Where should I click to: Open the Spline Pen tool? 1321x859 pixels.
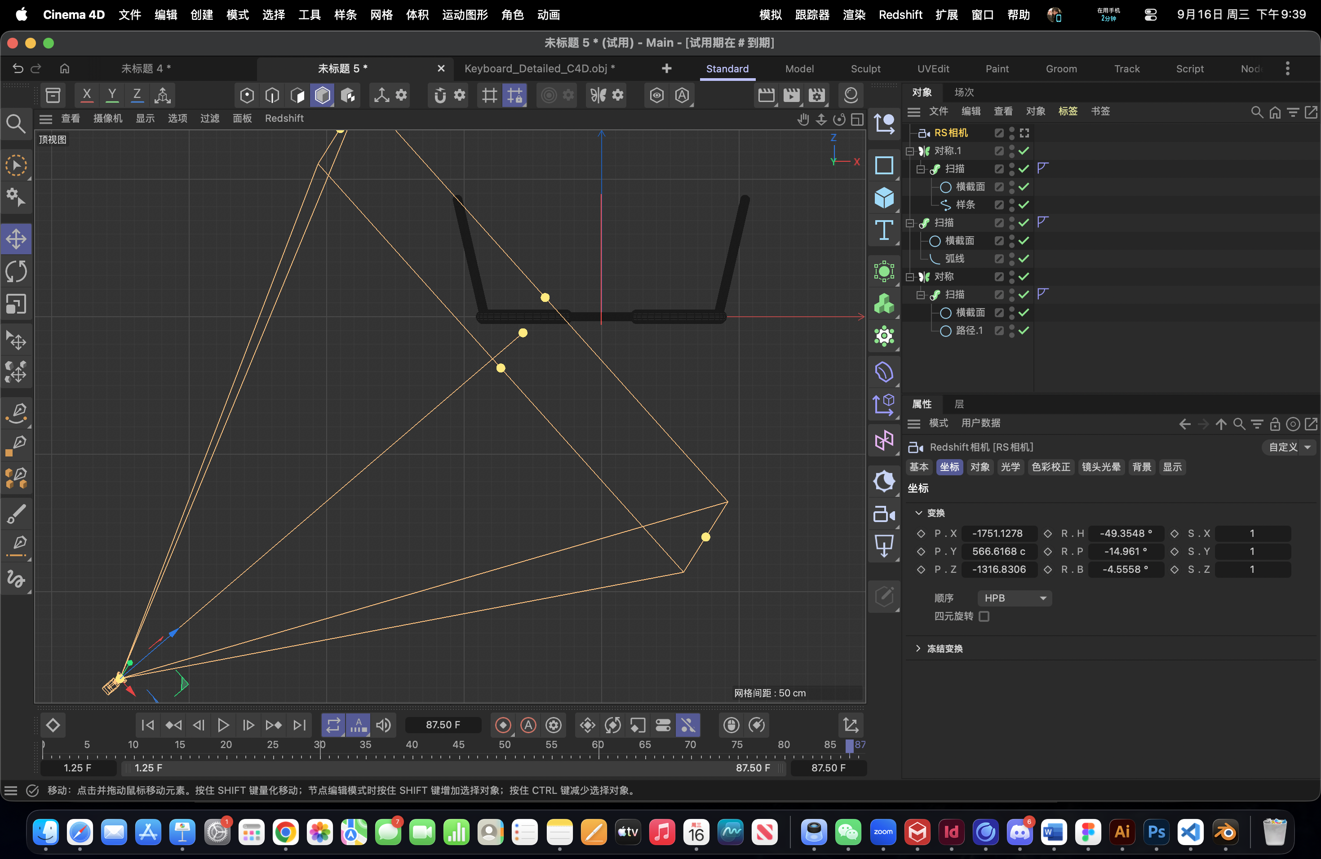tap(16, 412)
